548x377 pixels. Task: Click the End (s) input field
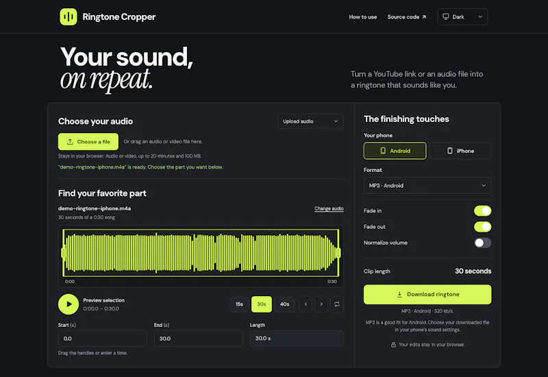click(x=198, y=339)
